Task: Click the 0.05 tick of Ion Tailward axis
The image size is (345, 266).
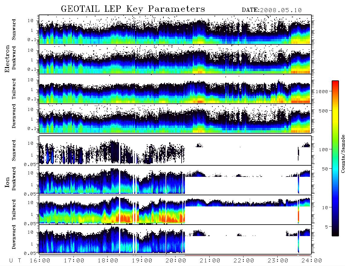Action: 31,224
